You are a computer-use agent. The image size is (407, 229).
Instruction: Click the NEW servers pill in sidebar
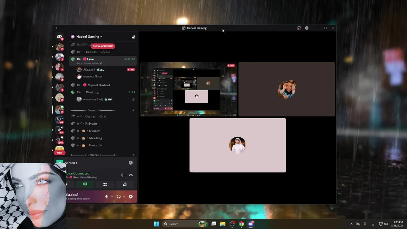coord(59,153)
